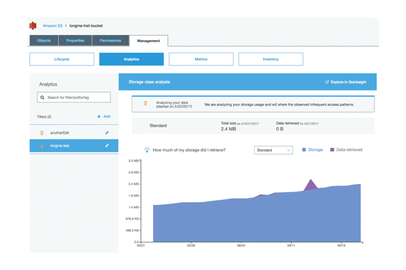Viewport: 406px width, 270px height.
Task: Select the Analytics section button
Action: [x=131, y=59]
